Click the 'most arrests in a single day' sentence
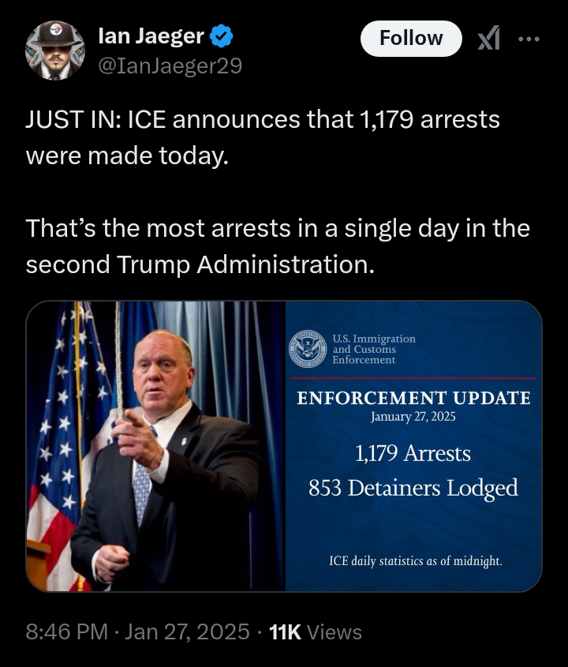The height and width of the screenshot is (667, 568). pos(276,246)
